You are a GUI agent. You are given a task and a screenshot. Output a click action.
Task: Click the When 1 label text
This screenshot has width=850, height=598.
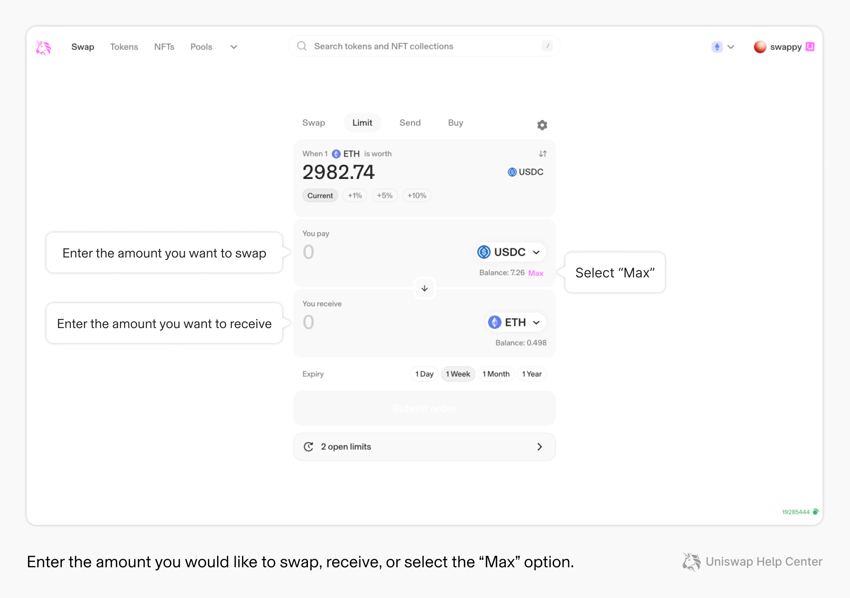point(315,154)
